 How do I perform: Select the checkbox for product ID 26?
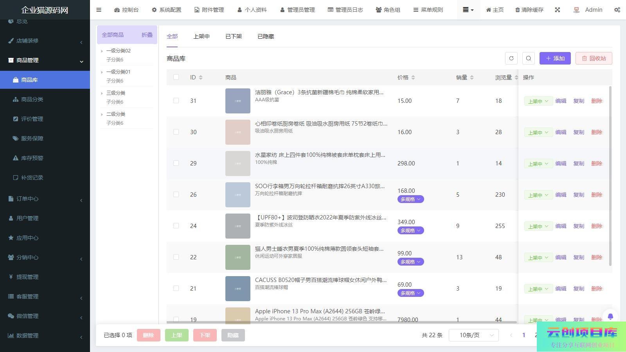click(176, 194)
